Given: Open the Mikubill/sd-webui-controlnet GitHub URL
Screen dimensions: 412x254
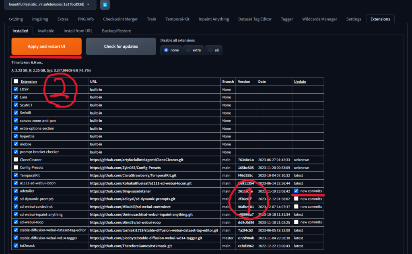Looking at the screenshot, I should click(130, 207).
